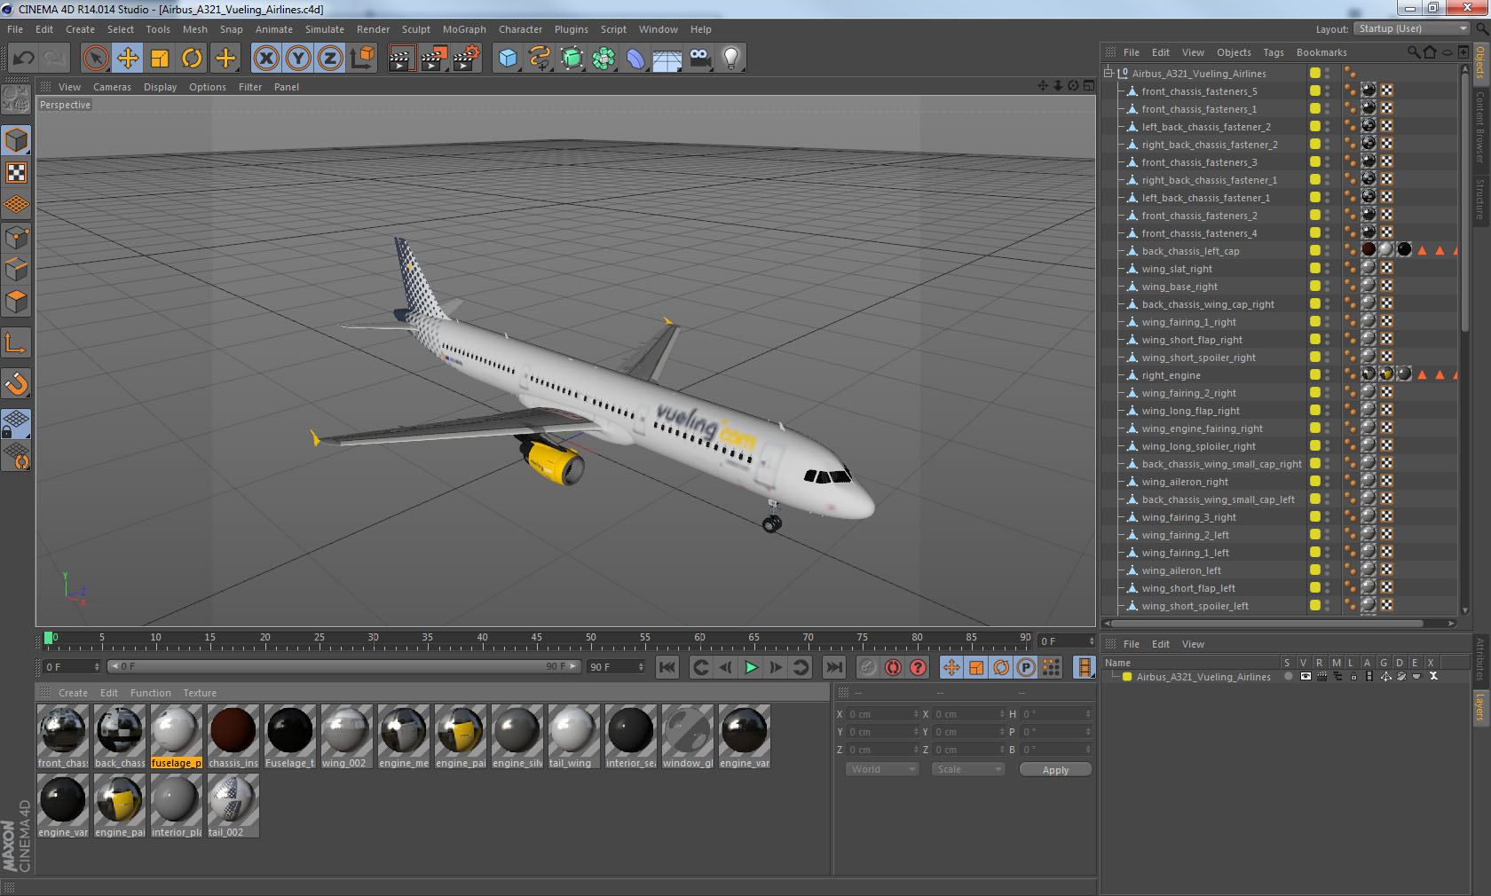Render the active view
The image size is (1491, 896).
pos(401,59)
